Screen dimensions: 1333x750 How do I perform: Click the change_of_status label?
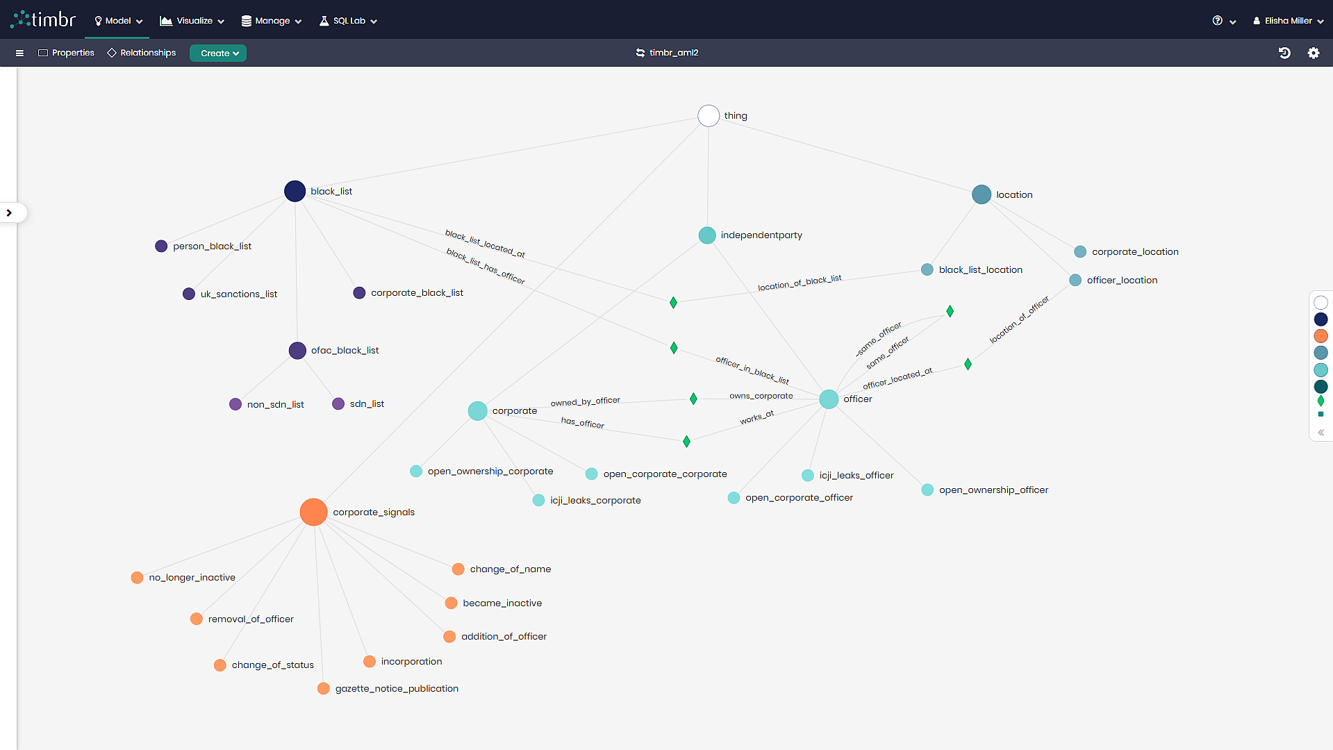point(272,665)
